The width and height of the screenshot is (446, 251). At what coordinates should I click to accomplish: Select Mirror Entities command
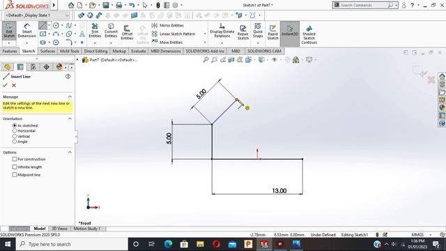coord(168,25)
